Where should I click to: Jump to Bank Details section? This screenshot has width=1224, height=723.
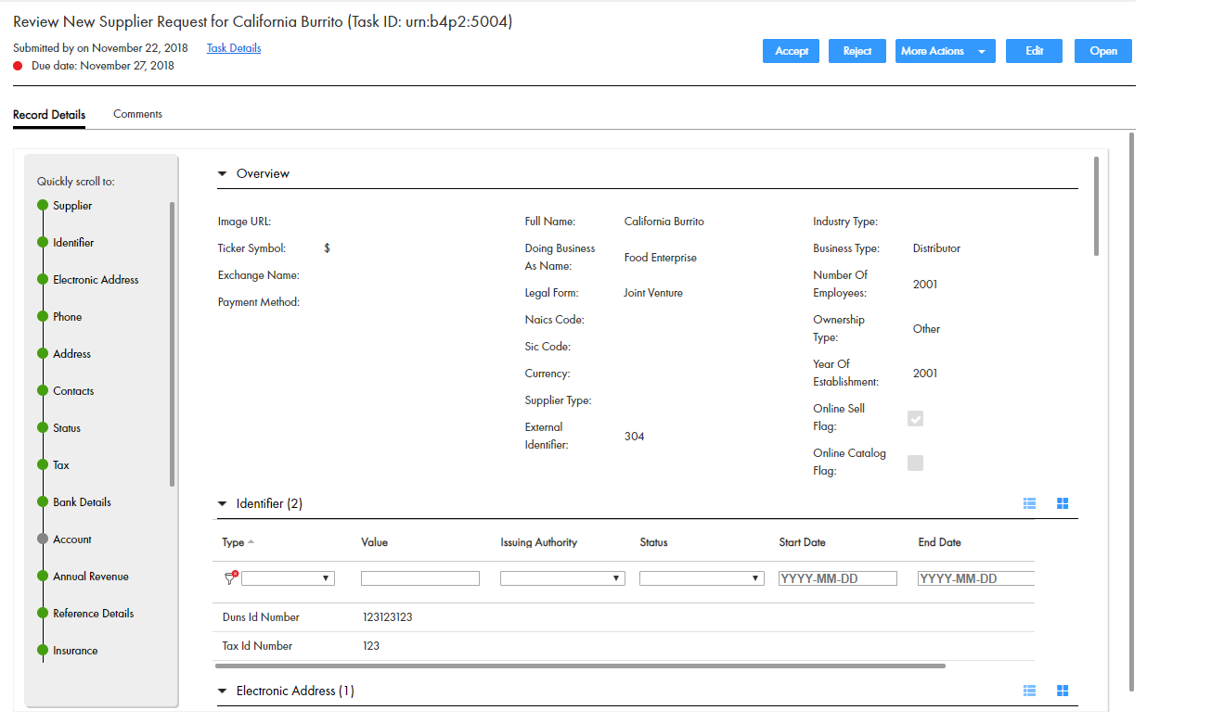(82, 502)
